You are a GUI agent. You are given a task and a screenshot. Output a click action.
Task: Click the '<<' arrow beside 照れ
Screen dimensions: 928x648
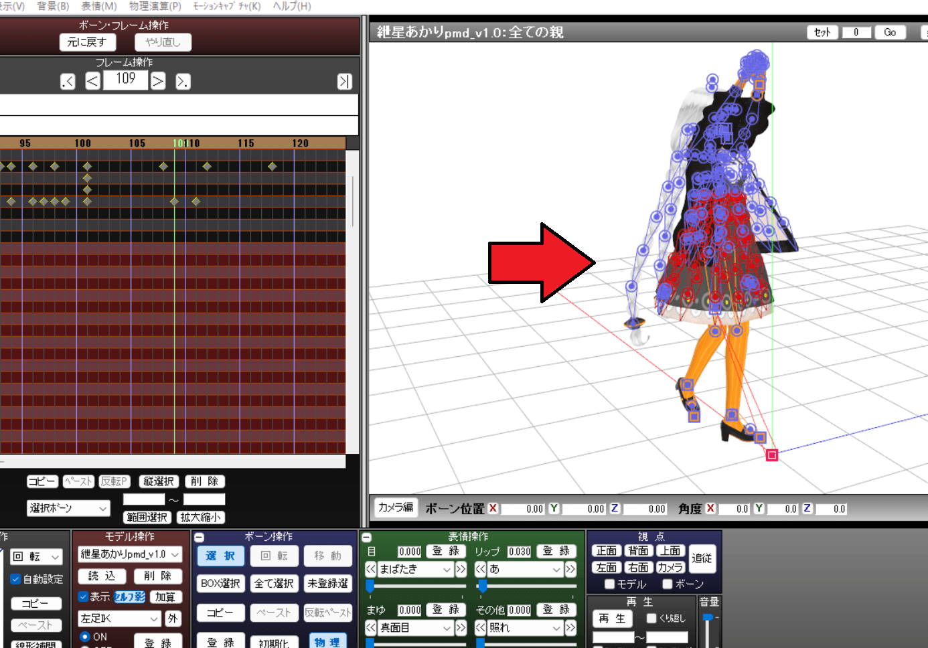(481, 628)
